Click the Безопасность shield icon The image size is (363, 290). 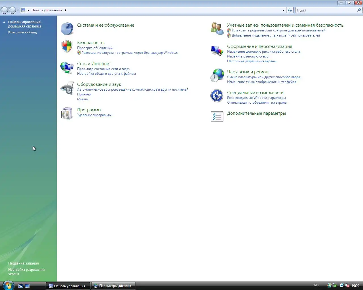point(67,46)
